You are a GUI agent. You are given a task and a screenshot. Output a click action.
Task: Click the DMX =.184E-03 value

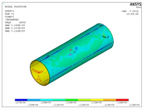[x=15, y=25]
